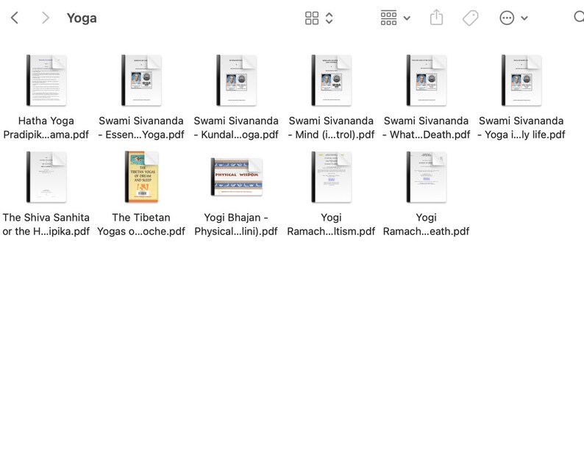
Task: Click the Share toolbar button
Action: coord(436,18)
